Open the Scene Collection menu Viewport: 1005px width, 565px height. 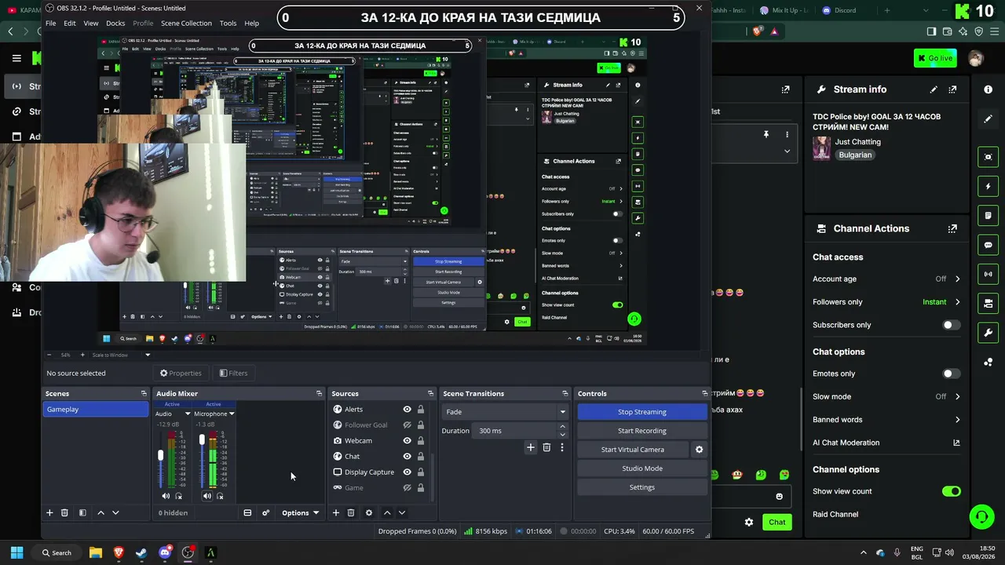(x=186, y=23)
